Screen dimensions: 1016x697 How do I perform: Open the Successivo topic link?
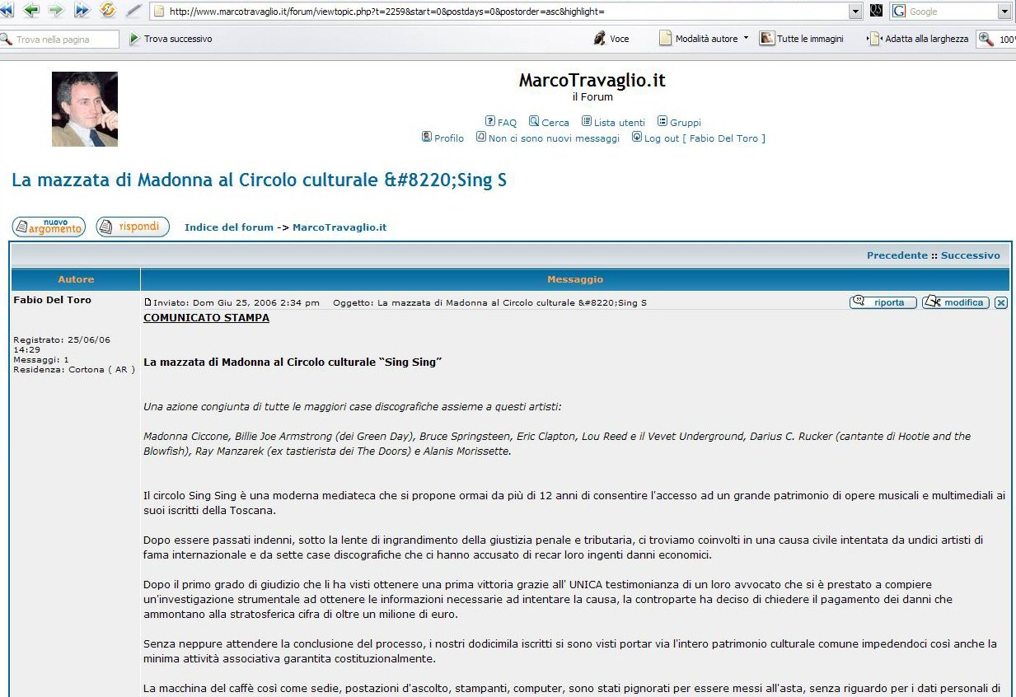tap(970, 255)
